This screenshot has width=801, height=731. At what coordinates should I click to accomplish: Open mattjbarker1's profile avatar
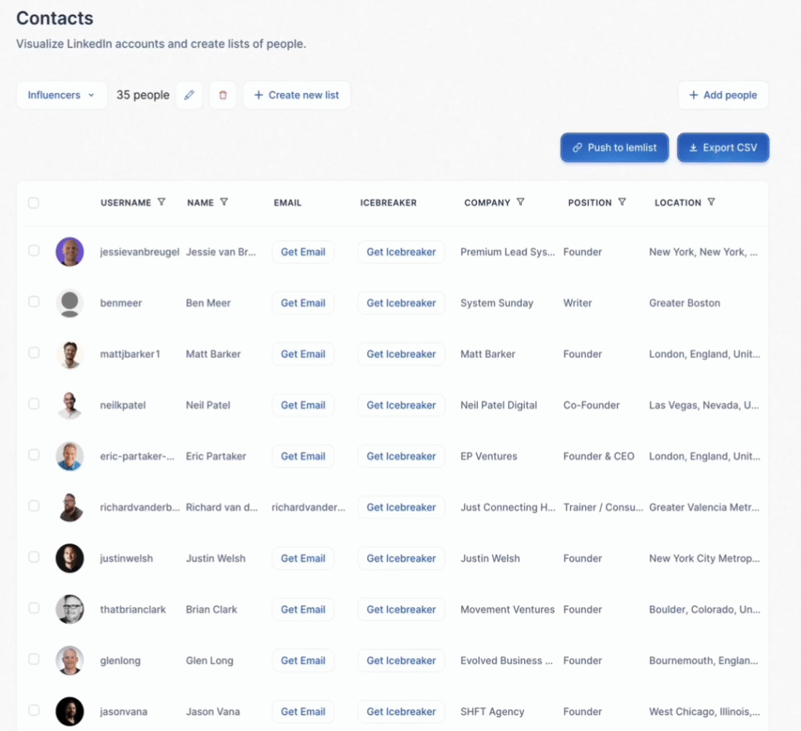[x=70, y=353]
